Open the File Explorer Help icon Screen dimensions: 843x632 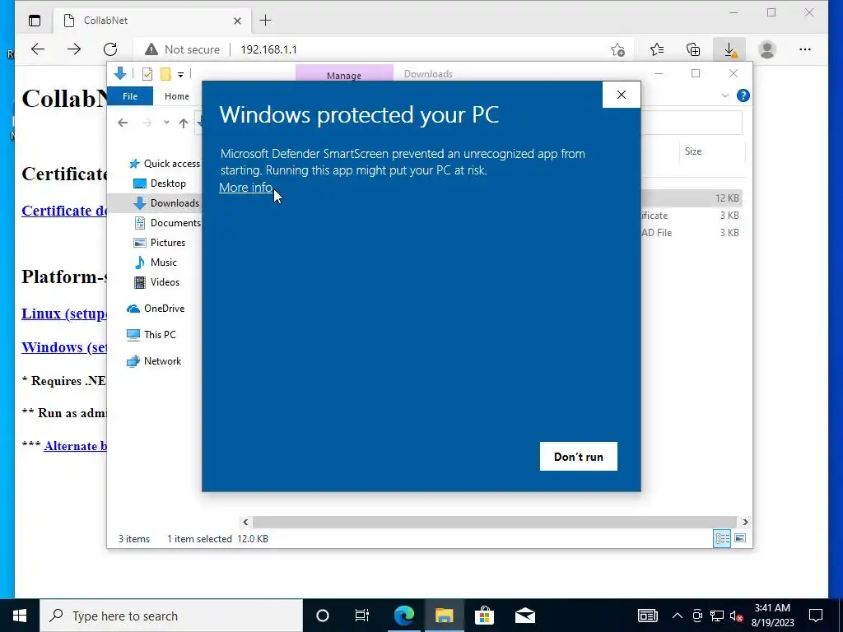coord(743,95)
